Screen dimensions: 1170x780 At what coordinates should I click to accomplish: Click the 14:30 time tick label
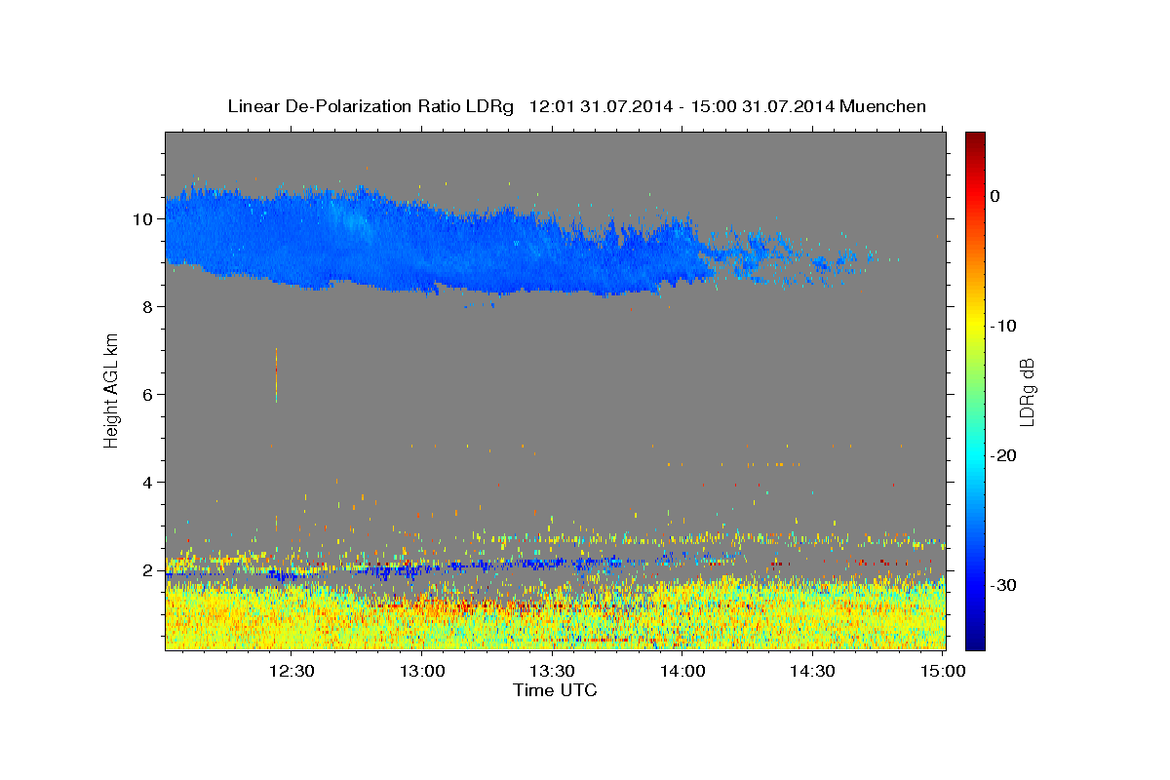[811, 671]
